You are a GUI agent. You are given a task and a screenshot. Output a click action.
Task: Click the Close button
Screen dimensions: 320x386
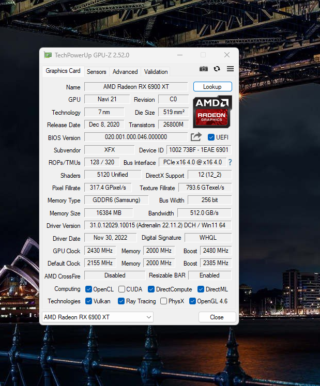(217, 317)
